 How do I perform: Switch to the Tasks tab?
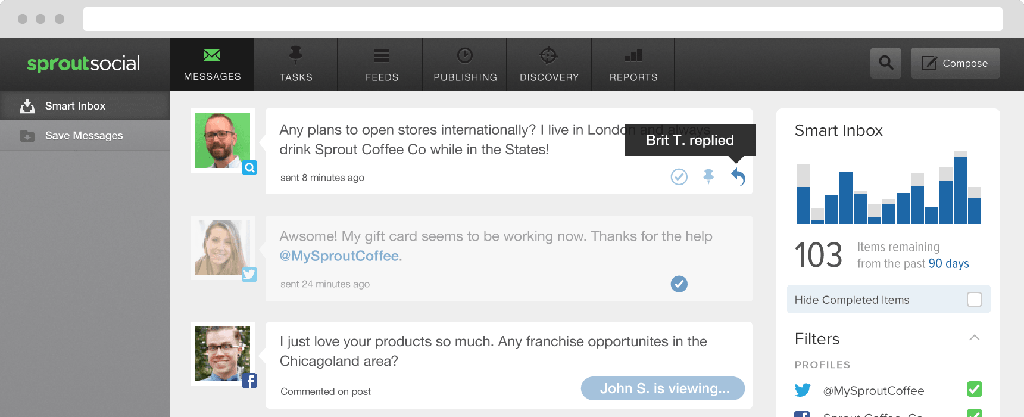(296, 64)
